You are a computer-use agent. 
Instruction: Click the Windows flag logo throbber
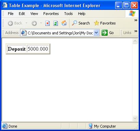(x=132, y=14)
